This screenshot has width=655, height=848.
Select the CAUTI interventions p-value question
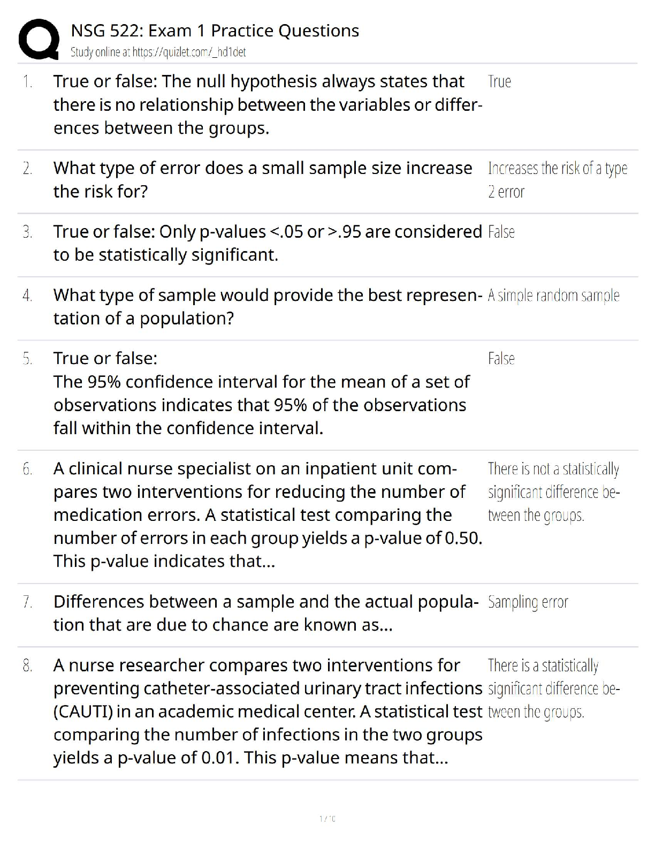pyautogui.click(x=267, y=711)
